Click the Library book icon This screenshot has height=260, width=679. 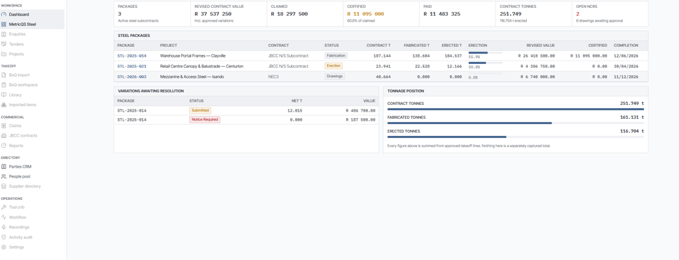click(x=4, y=94)
